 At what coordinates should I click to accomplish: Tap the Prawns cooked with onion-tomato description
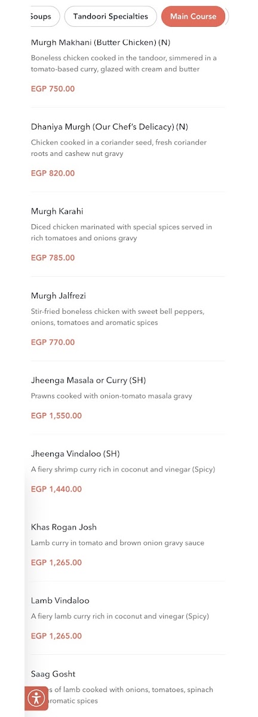click(x=112, y=396)
